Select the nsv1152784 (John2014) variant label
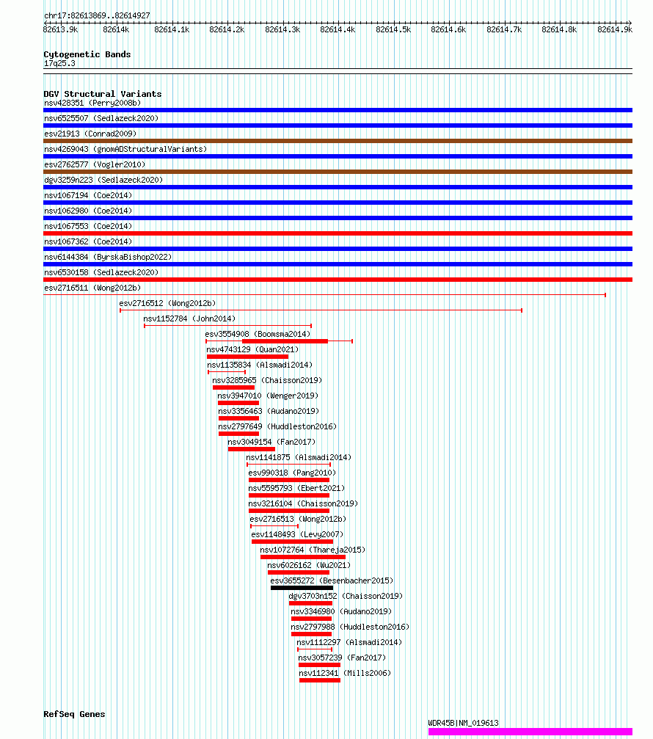 click(x=189, y=318)
